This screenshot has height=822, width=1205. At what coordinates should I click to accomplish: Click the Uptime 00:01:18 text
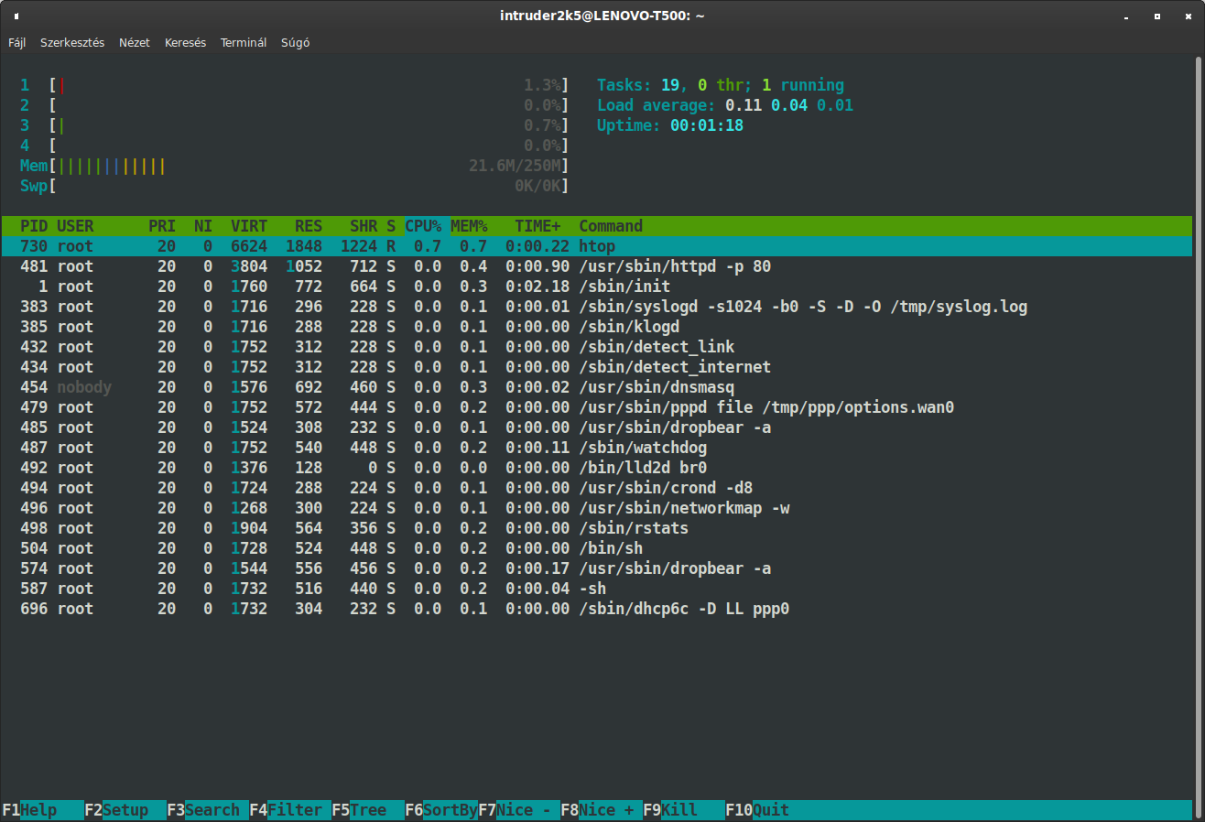click(670, 125)
